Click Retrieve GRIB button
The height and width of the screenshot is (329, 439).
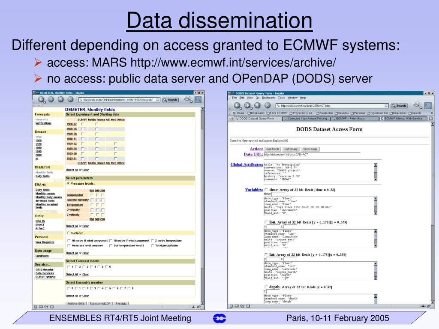(76, 304)
